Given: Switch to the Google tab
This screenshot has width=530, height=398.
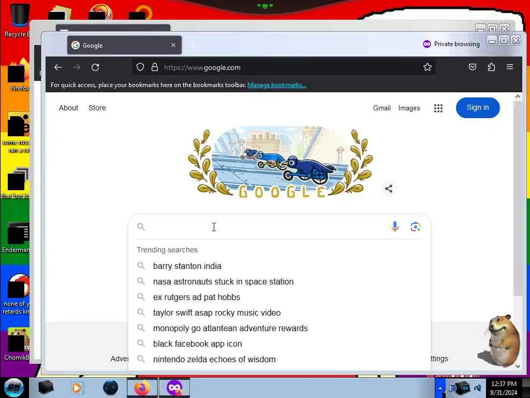Looking at the screenshot, I should click(x=124, y=45).
